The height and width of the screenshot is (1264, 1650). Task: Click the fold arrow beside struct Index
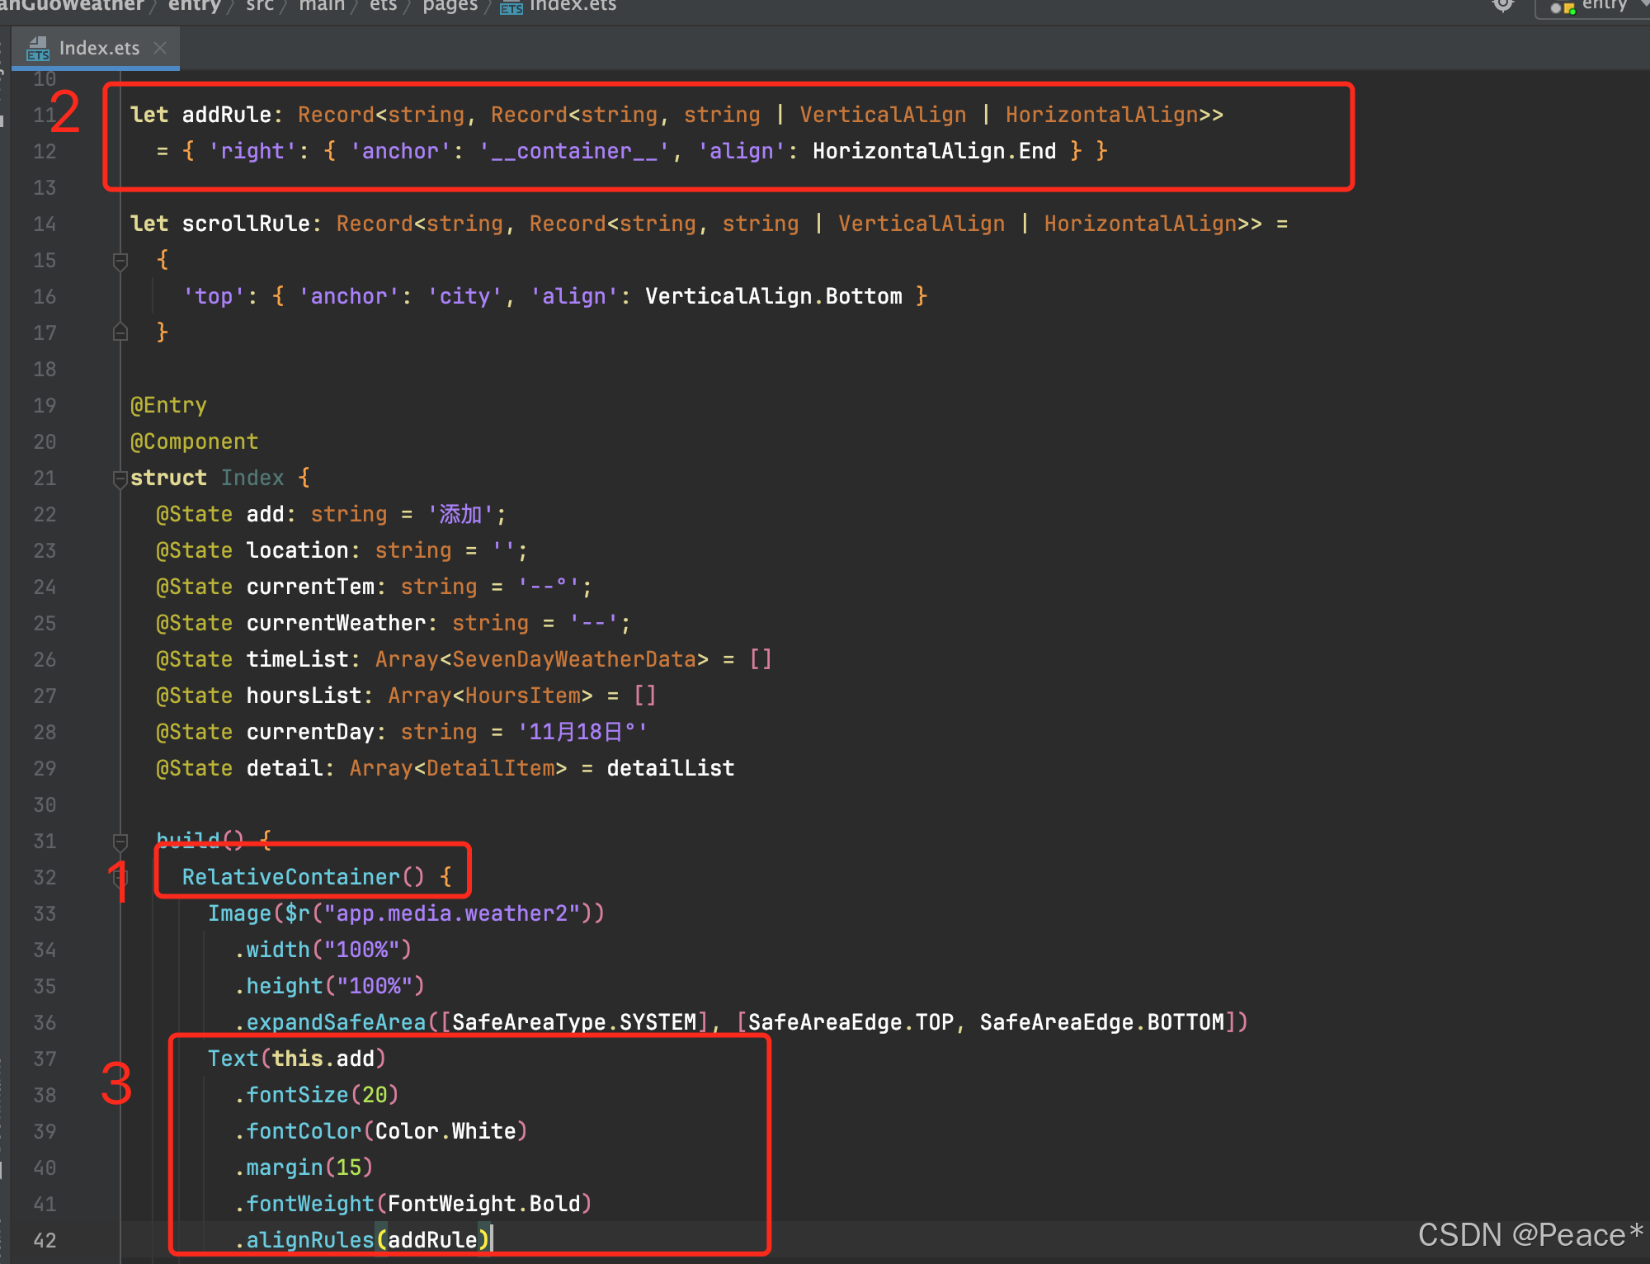(x=120, y=478)
